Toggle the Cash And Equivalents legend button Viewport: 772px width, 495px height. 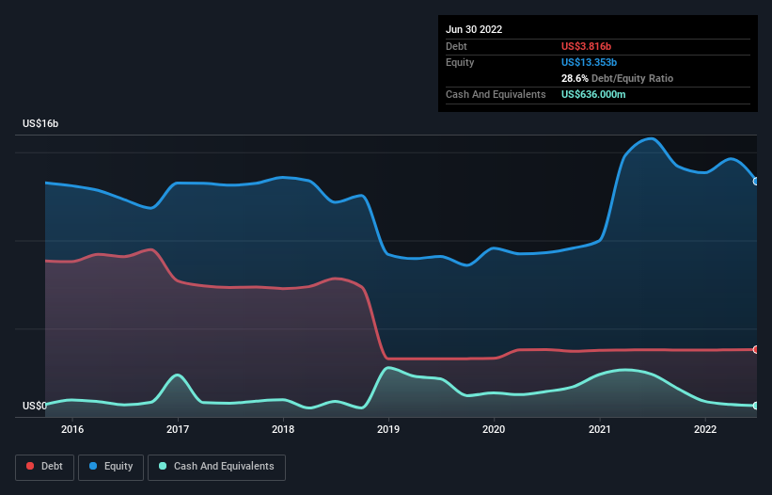(x=216, y=467)
